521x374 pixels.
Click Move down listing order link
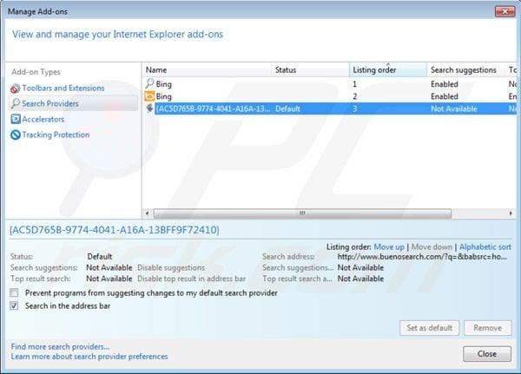432,247
